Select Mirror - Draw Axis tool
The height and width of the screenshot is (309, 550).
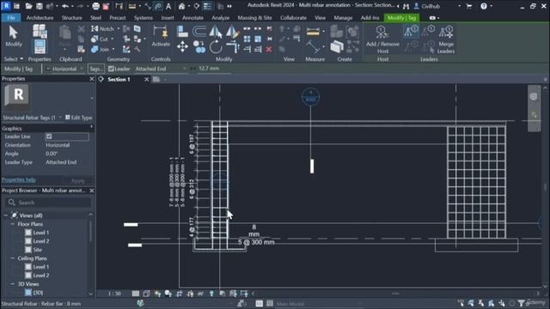tap(233, 33)
